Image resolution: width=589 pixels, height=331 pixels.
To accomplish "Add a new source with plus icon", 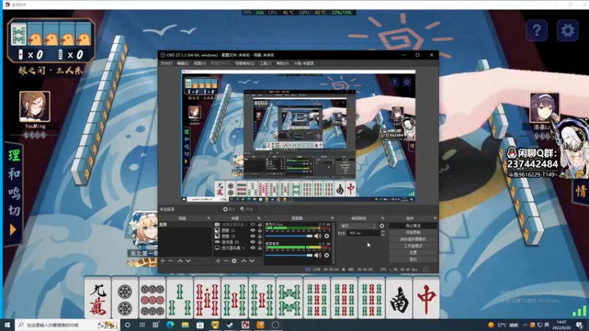I will (x=218, y=261).
